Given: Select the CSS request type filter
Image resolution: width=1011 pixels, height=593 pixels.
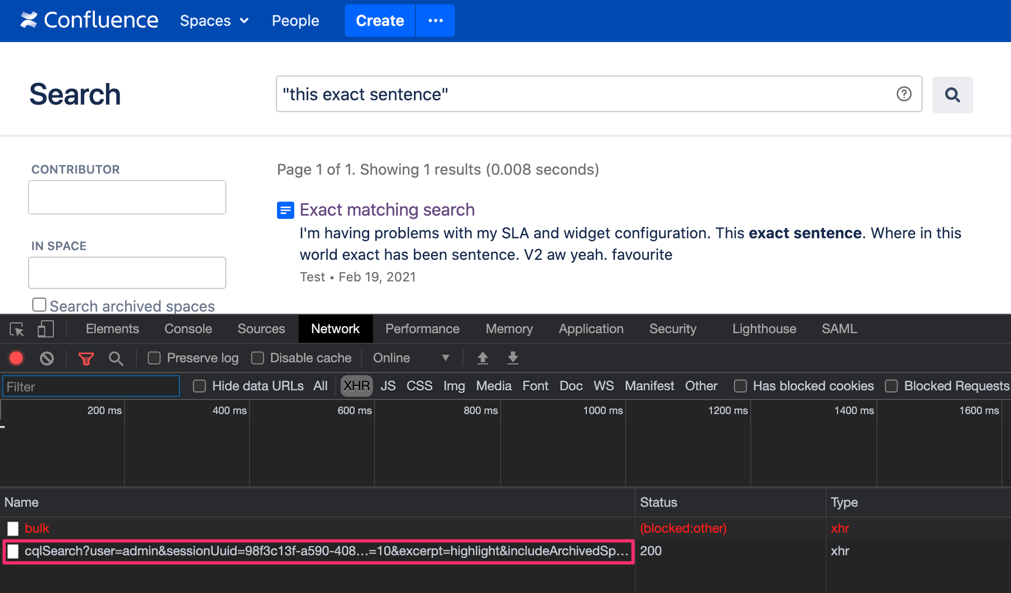Looking at the screenshot, I should tap(419, 386).
